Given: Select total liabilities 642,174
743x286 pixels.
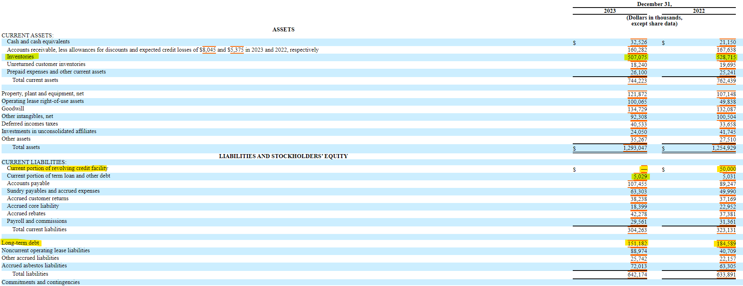Looking at the screenshot, I should click(637, 274).
